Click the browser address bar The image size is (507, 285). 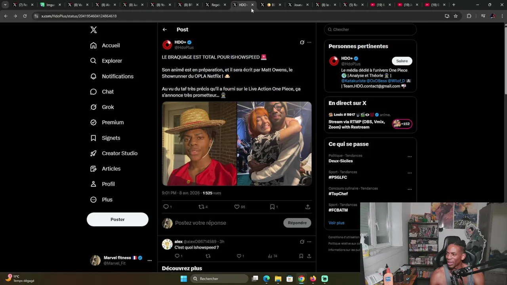[238, 16]
